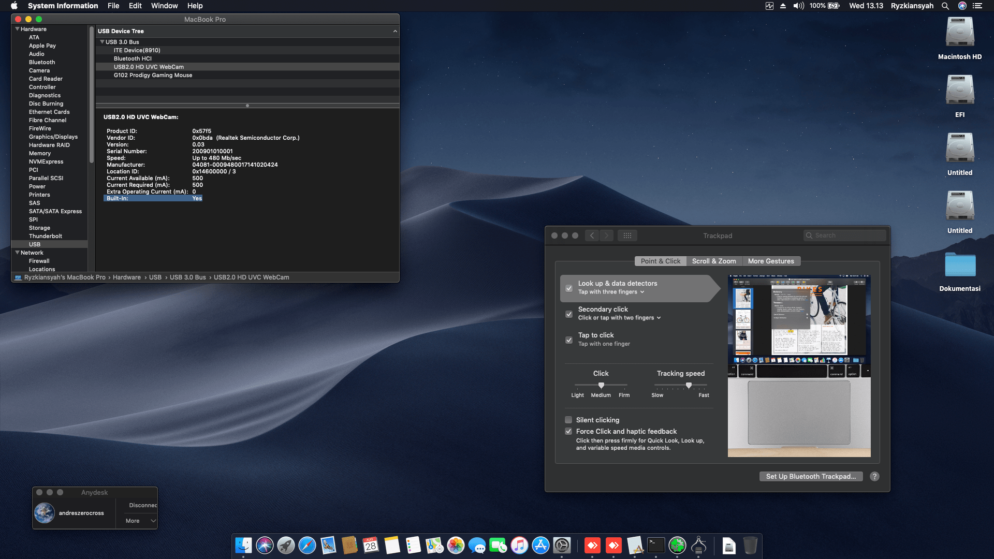Open System Preferences from the Dock
Screen dimensions: 994x559
pos(562,545)
